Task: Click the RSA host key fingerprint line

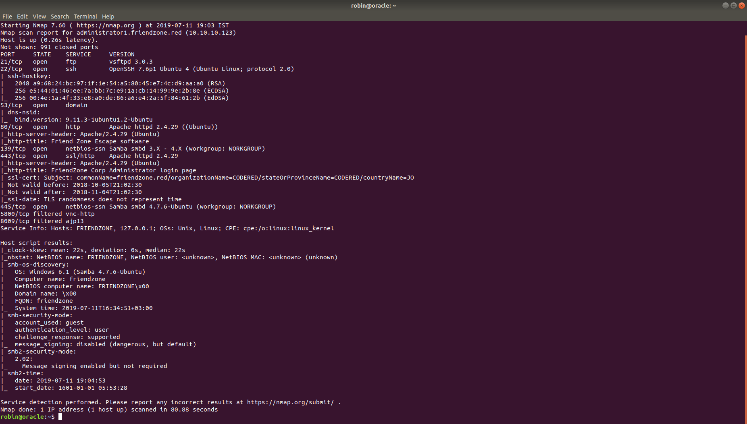Action: [120, 83]
